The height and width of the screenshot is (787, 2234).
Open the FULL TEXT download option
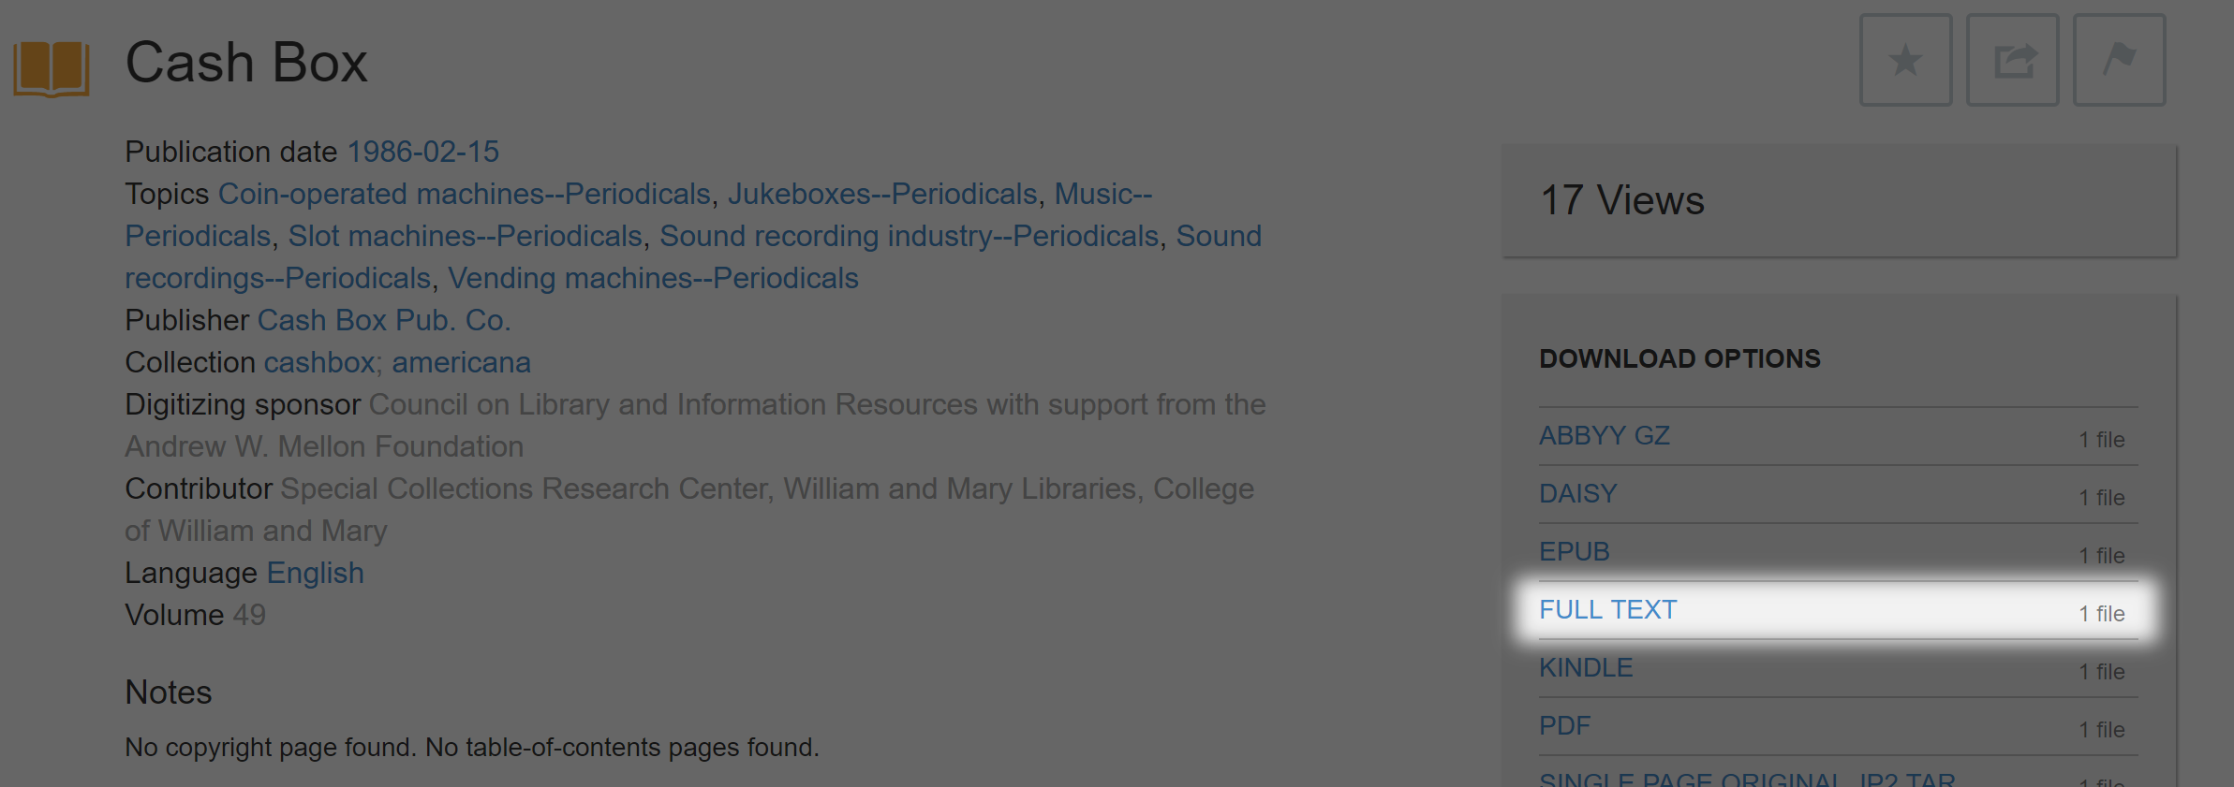coord(1608,610)
